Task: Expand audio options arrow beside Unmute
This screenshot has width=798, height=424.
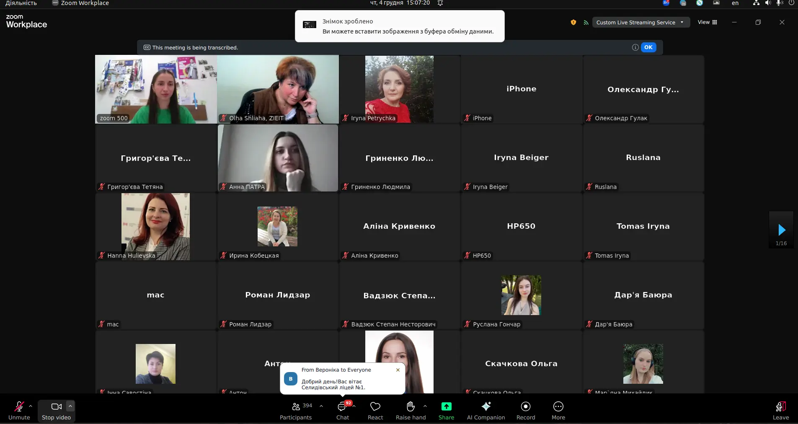Action: pyautogui.click(x=31, y=406)
